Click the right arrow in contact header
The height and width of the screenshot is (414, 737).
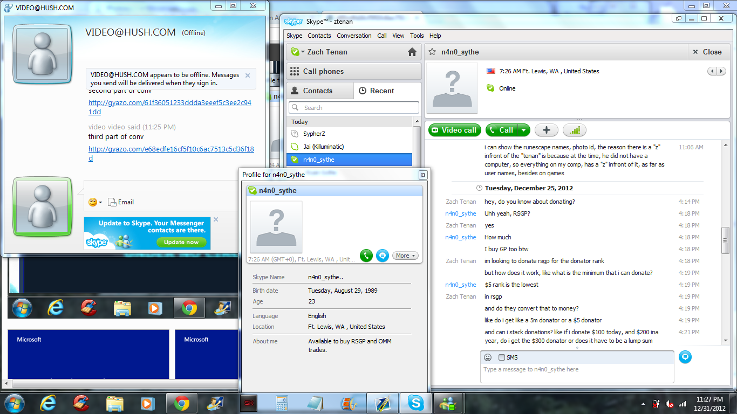pyautogui.click(x=722, y=71)
